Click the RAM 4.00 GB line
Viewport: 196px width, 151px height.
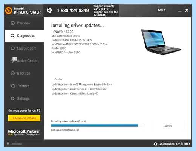59,48
